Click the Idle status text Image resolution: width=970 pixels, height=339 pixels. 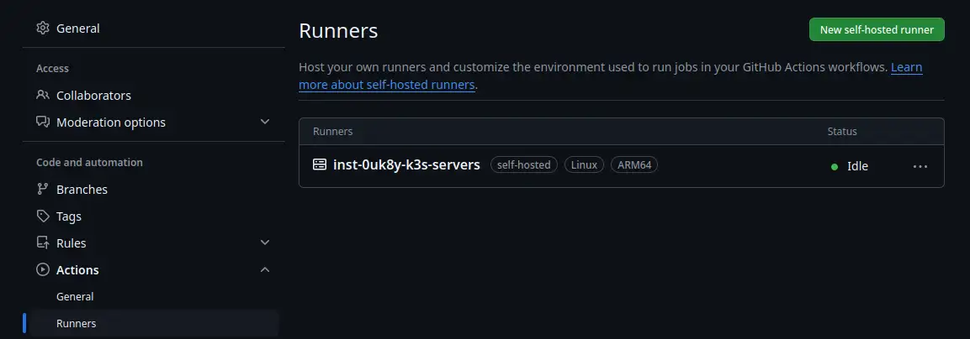click(x=857, y=166)
